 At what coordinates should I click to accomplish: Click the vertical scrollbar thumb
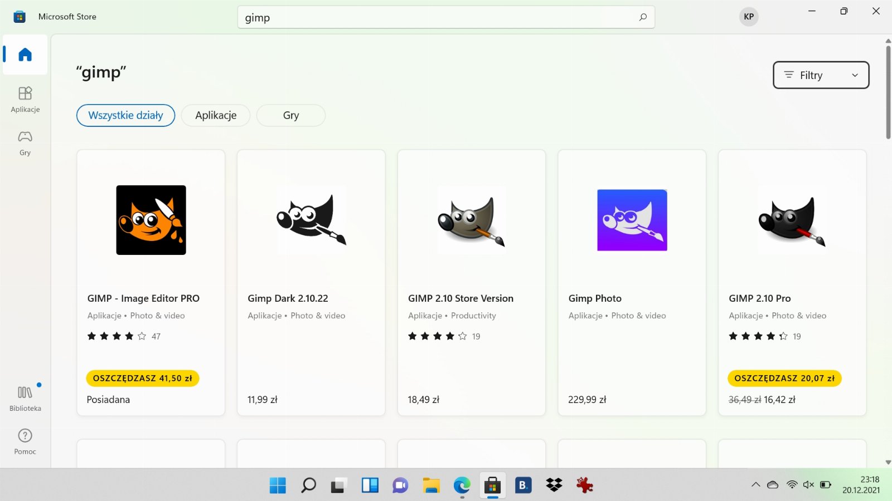pos(888,92)
